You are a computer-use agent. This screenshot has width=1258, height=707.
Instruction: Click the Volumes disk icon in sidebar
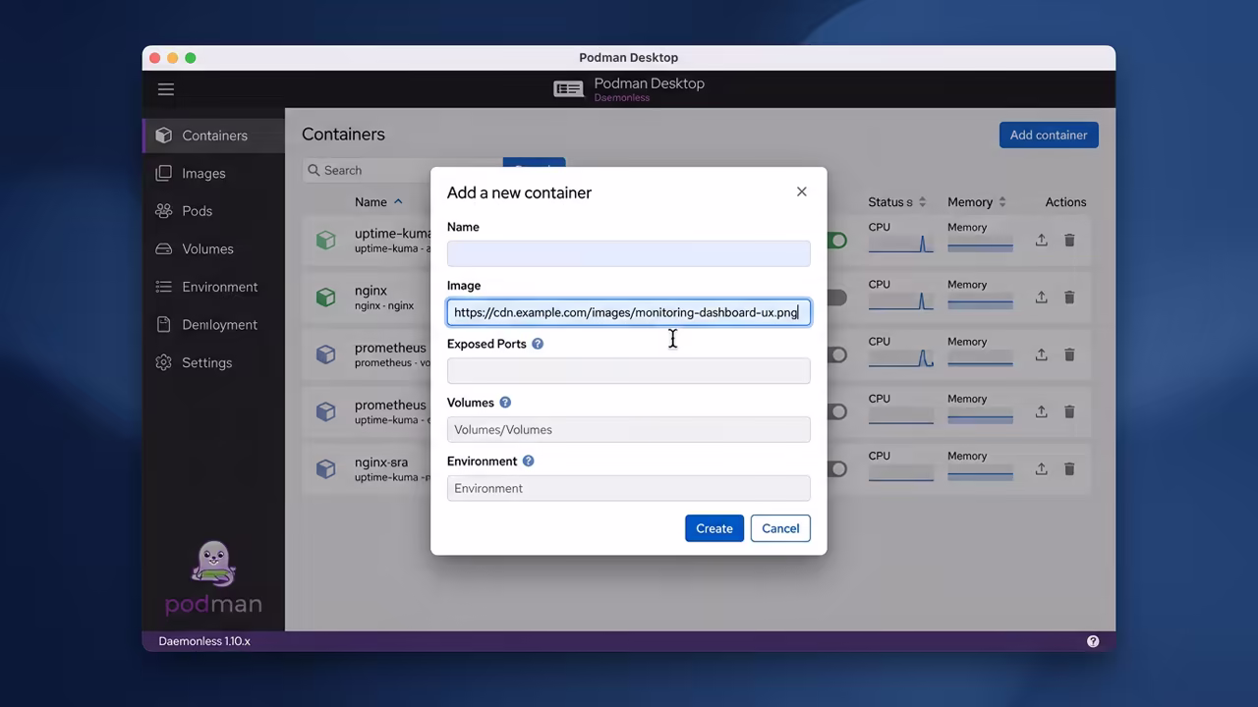(x=164, y=248)
